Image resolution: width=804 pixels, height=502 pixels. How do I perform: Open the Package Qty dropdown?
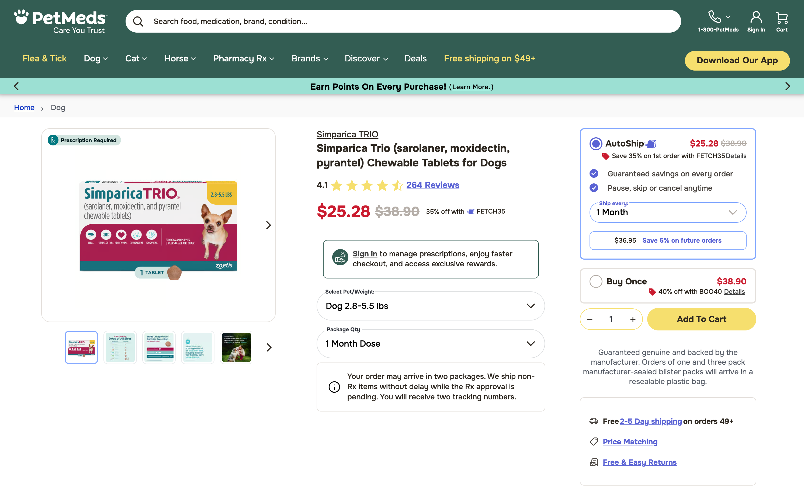(431, 344)
